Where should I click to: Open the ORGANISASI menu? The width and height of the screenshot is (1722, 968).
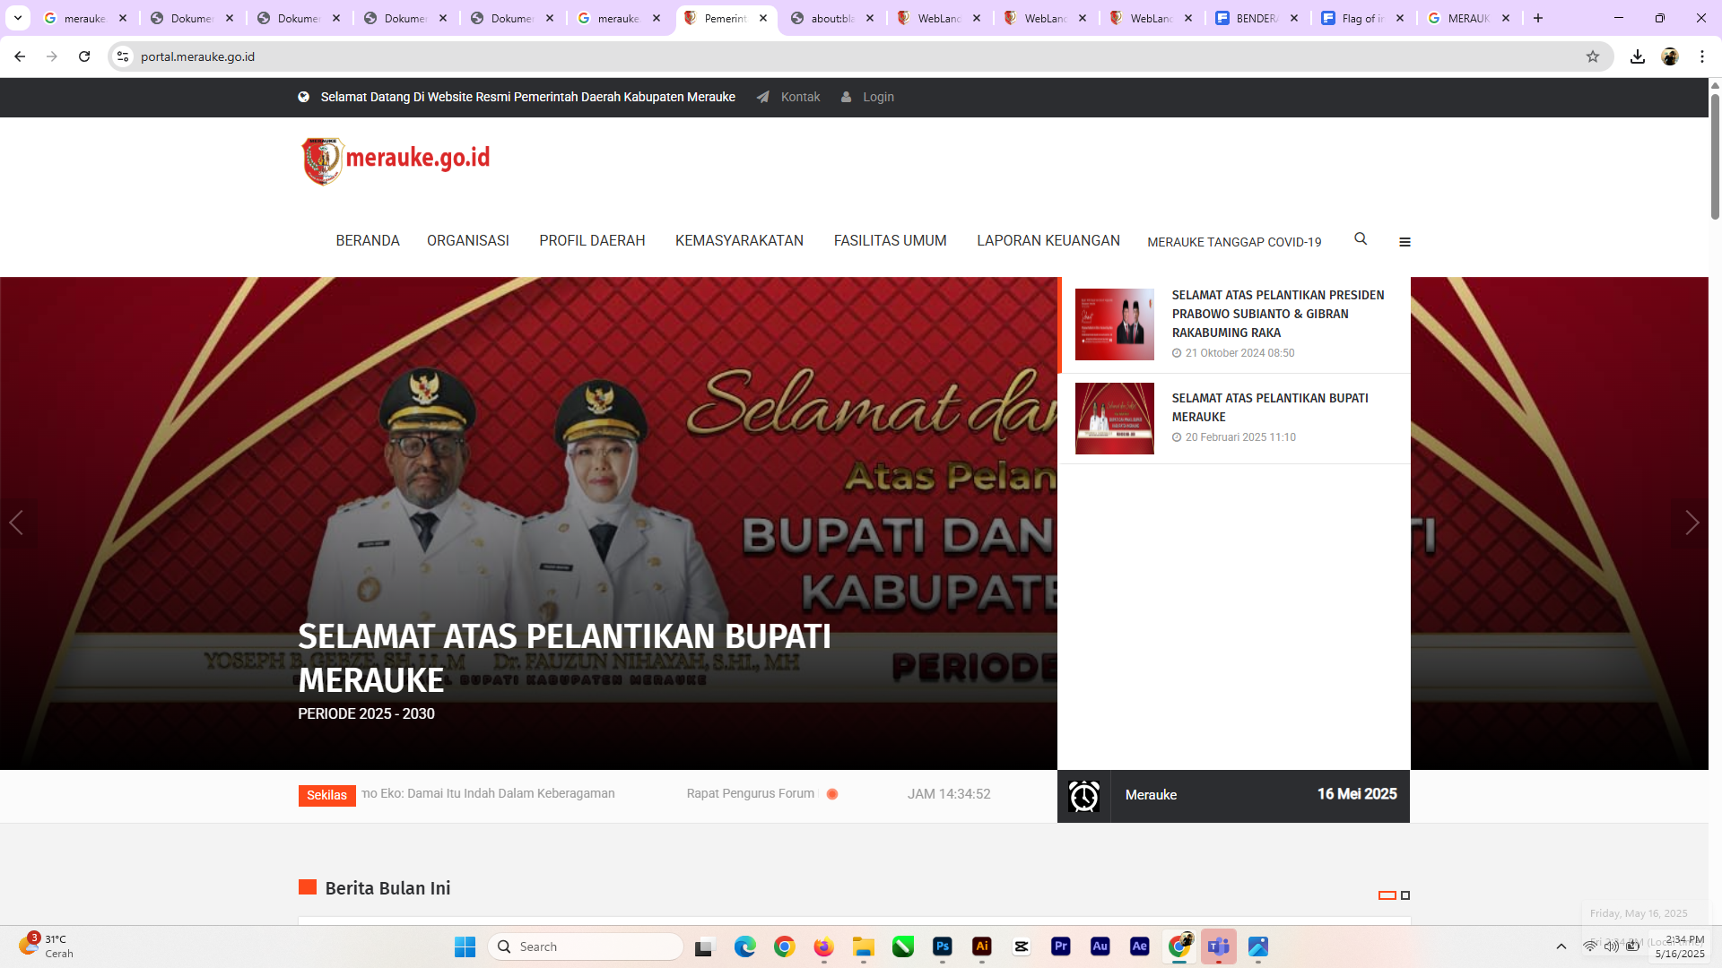click(x=468, y=241)
